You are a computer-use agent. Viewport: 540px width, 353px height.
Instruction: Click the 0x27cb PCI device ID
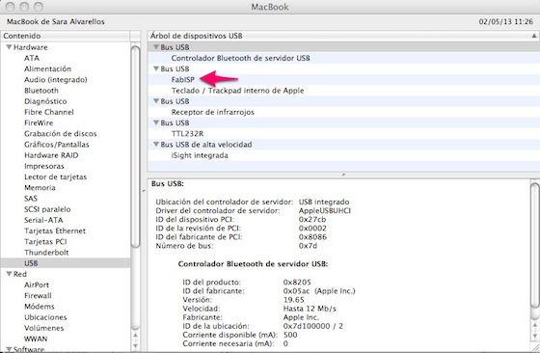(x=312, y=219)
